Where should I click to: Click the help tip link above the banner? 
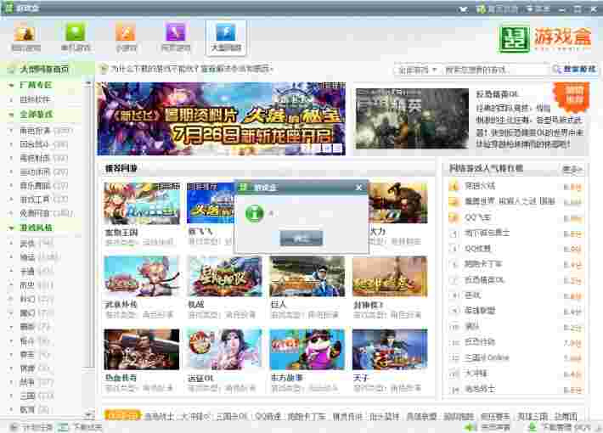coord(191,70)
